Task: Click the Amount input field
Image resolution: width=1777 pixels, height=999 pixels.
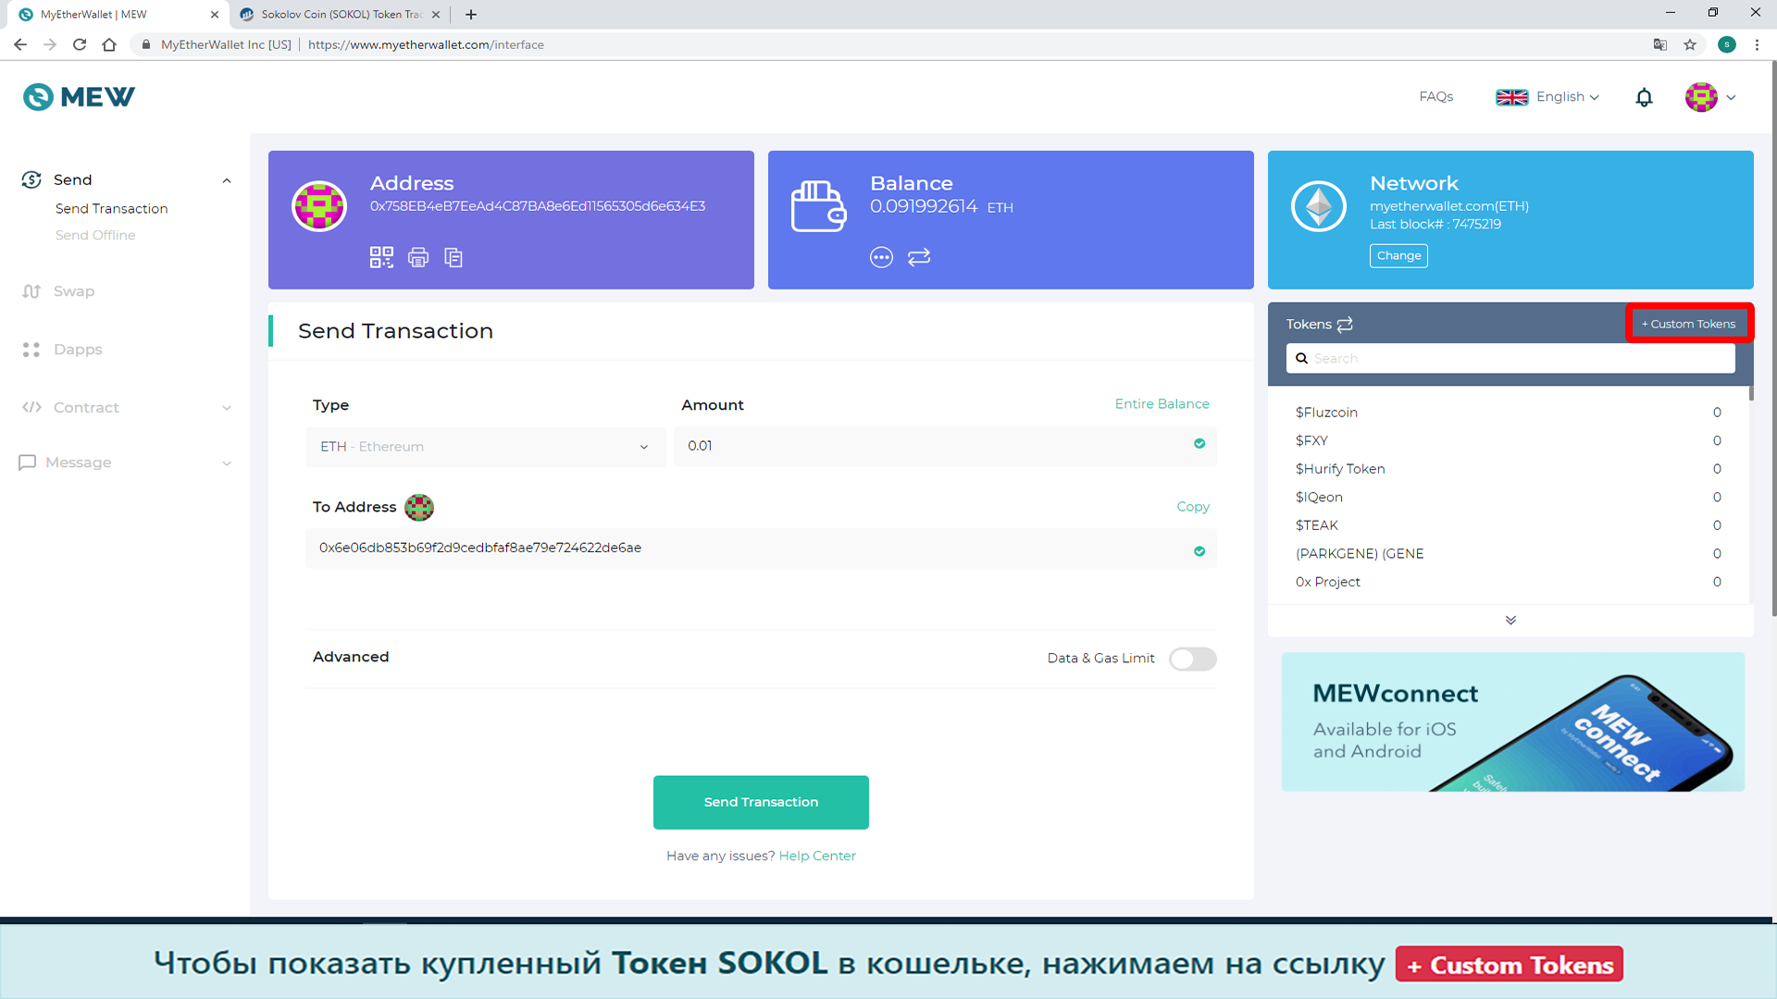Action: pos(945,446)
